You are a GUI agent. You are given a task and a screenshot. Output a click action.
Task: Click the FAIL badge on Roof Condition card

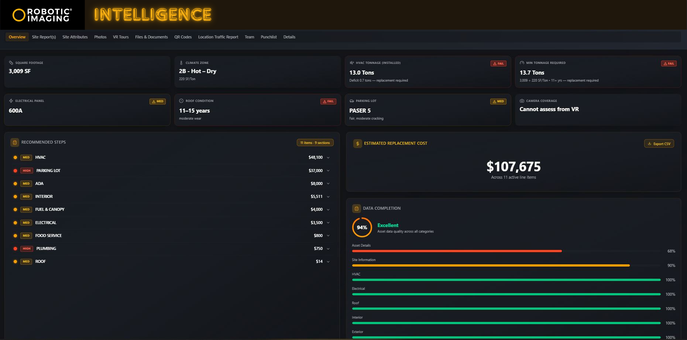(x=328, y=101)
